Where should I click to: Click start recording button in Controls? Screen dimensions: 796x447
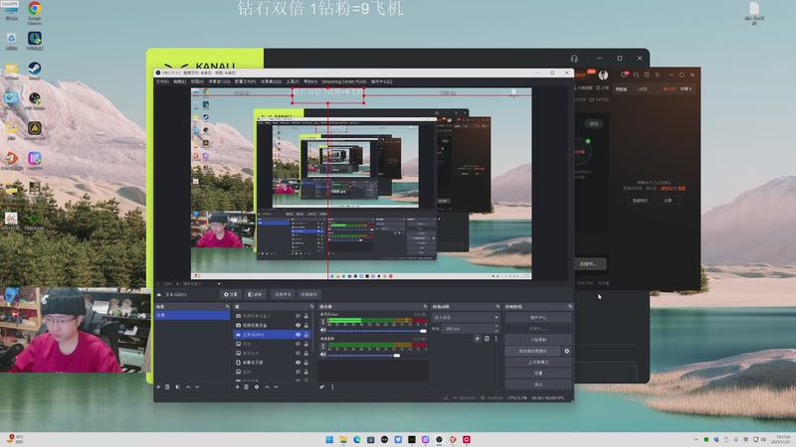pos(538,340)
